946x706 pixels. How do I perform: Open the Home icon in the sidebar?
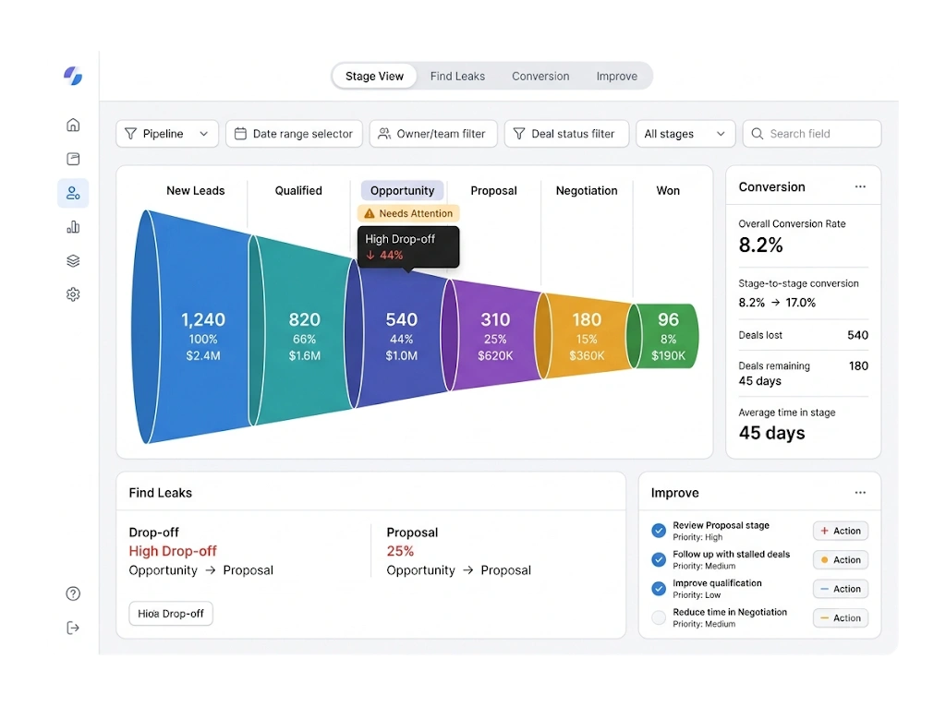point(73,125)
